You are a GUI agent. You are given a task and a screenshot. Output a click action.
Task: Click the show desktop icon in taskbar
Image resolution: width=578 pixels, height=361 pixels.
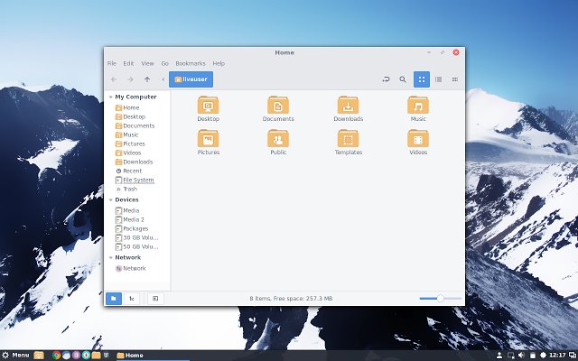[x=39, y=355]
